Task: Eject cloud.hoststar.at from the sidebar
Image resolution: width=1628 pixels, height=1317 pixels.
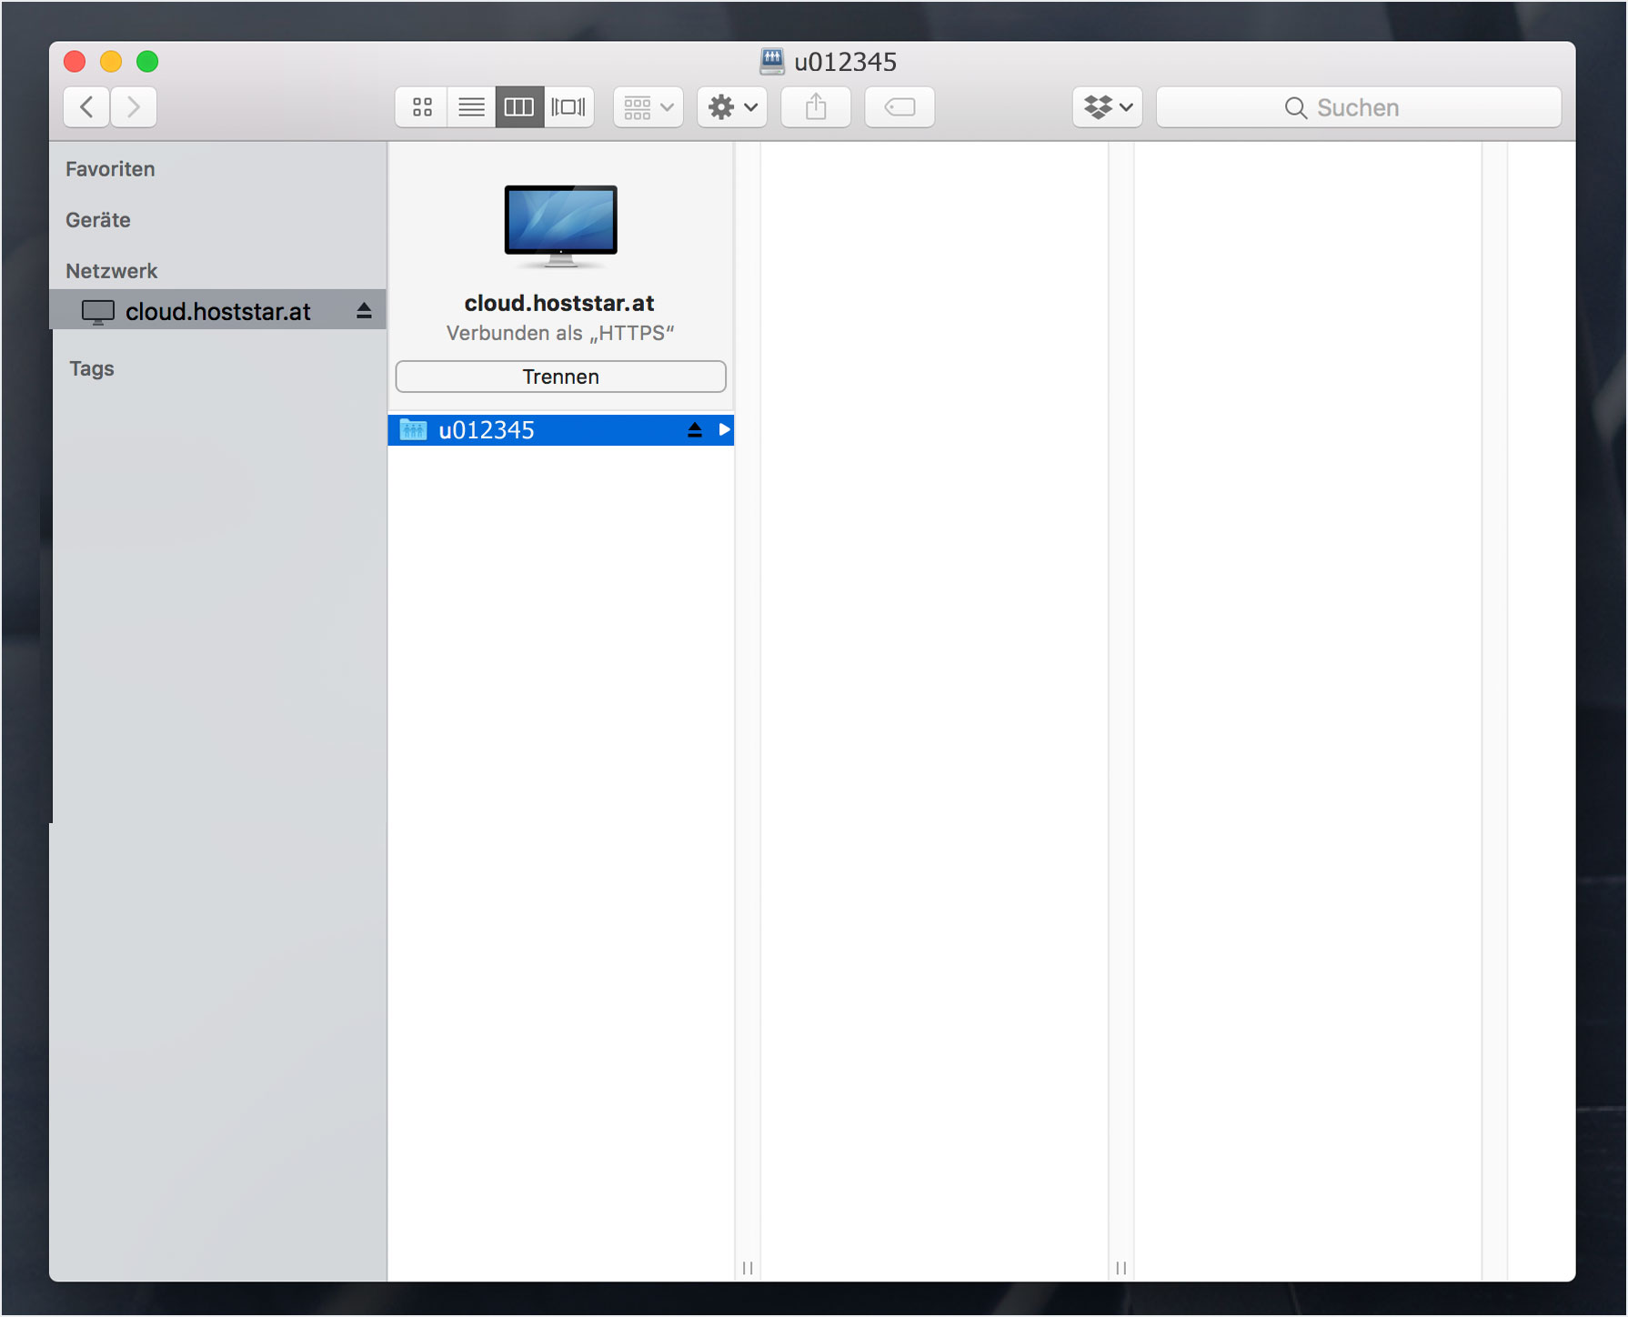Action: coord(364,311)
